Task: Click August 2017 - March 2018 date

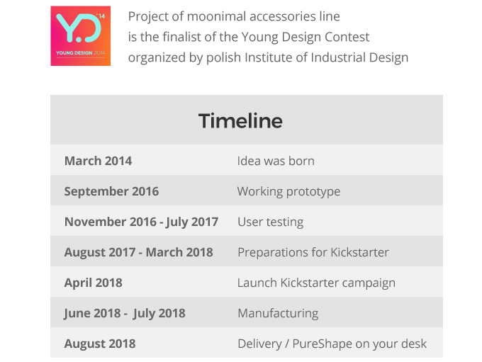Action: point(139,252)
